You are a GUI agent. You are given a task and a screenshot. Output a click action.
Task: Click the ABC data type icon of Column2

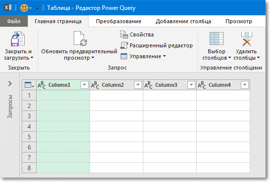click(95, 85)
